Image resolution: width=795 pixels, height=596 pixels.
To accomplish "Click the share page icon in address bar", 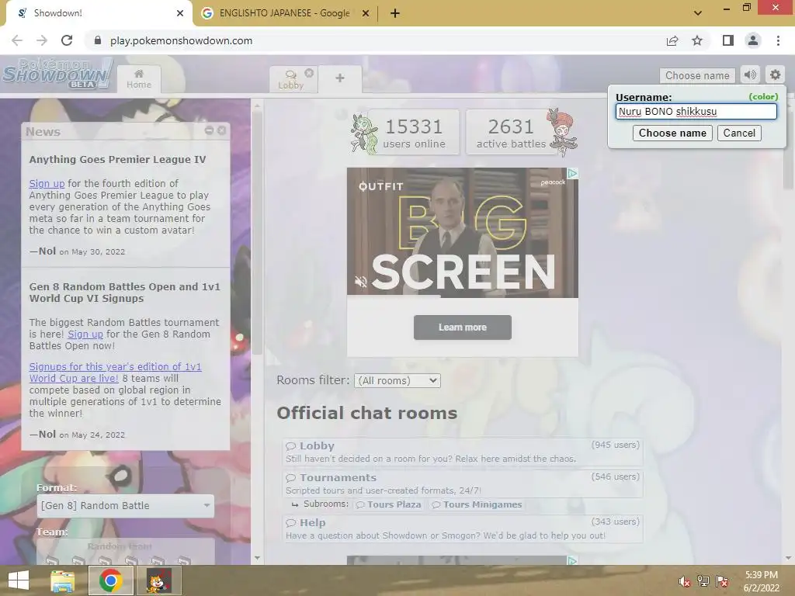I will click(672, 40).
